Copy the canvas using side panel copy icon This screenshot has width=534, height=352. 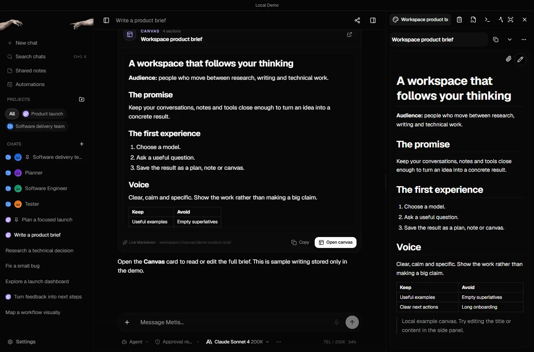tap(496, 40)
